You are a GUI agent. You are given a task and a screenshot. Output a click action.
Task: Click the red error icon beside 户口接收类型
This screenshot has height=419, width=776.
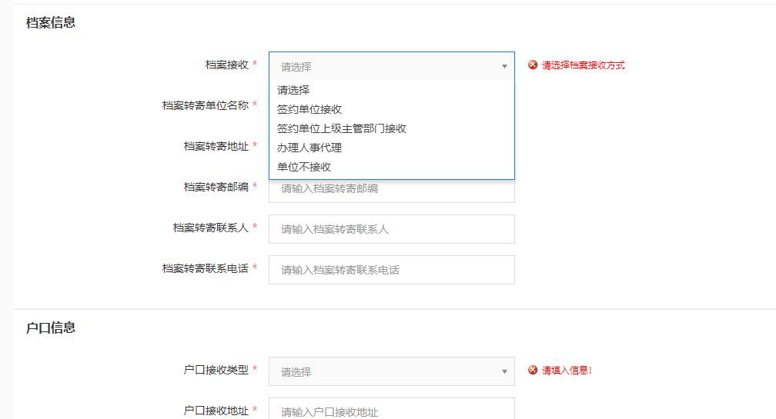tap(533, 371)
